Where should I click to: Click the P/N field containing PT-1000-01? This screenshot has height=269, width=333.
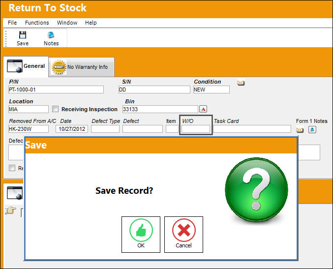[x=56, y=90]
